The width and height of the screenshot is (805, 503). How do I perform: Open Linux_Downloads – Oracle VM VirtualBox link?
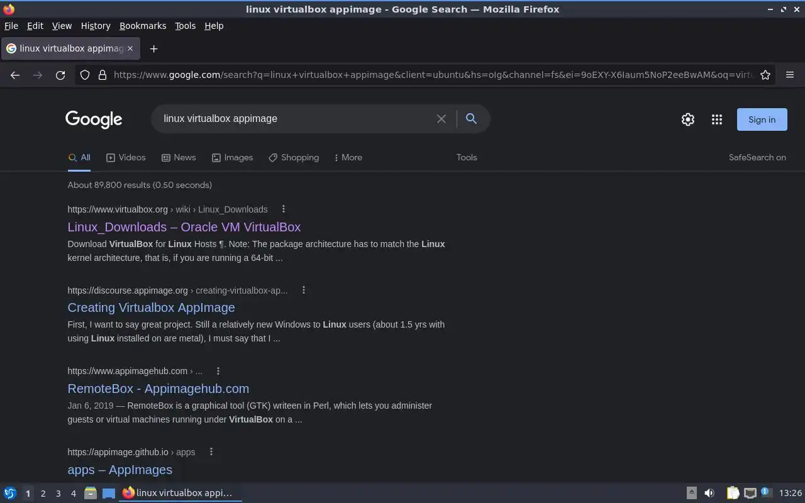coord(184,227)
